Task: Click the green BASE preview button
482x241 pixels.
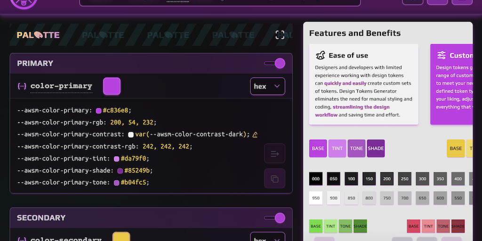Action: pyautogui.click(x=316, y=226)
